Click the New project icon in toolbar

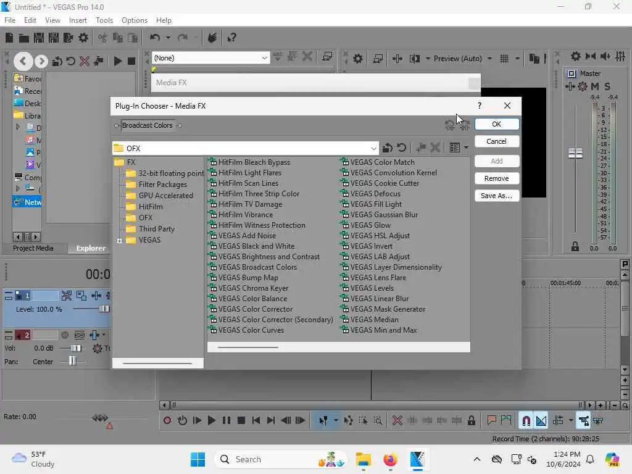click(x=9, y=38)
